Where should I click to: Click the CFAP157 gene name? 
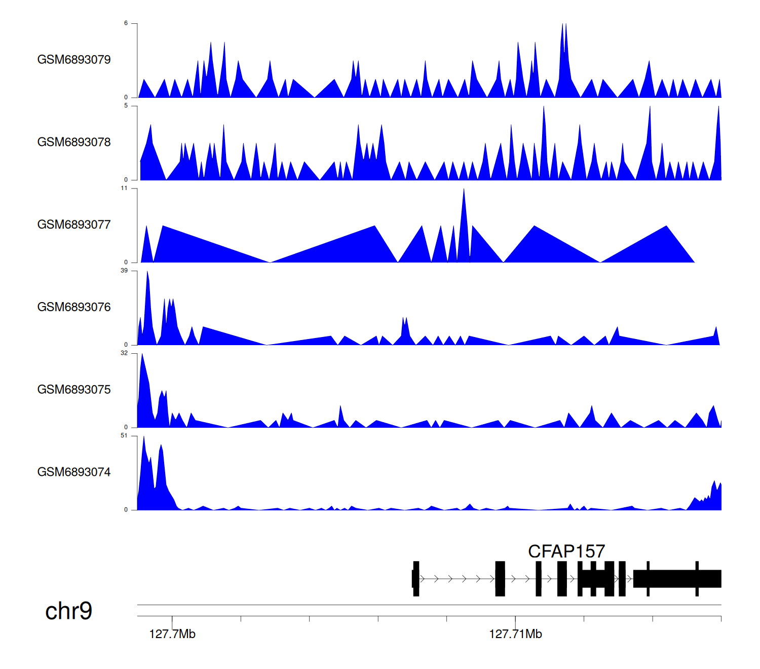tap(566, 551)
